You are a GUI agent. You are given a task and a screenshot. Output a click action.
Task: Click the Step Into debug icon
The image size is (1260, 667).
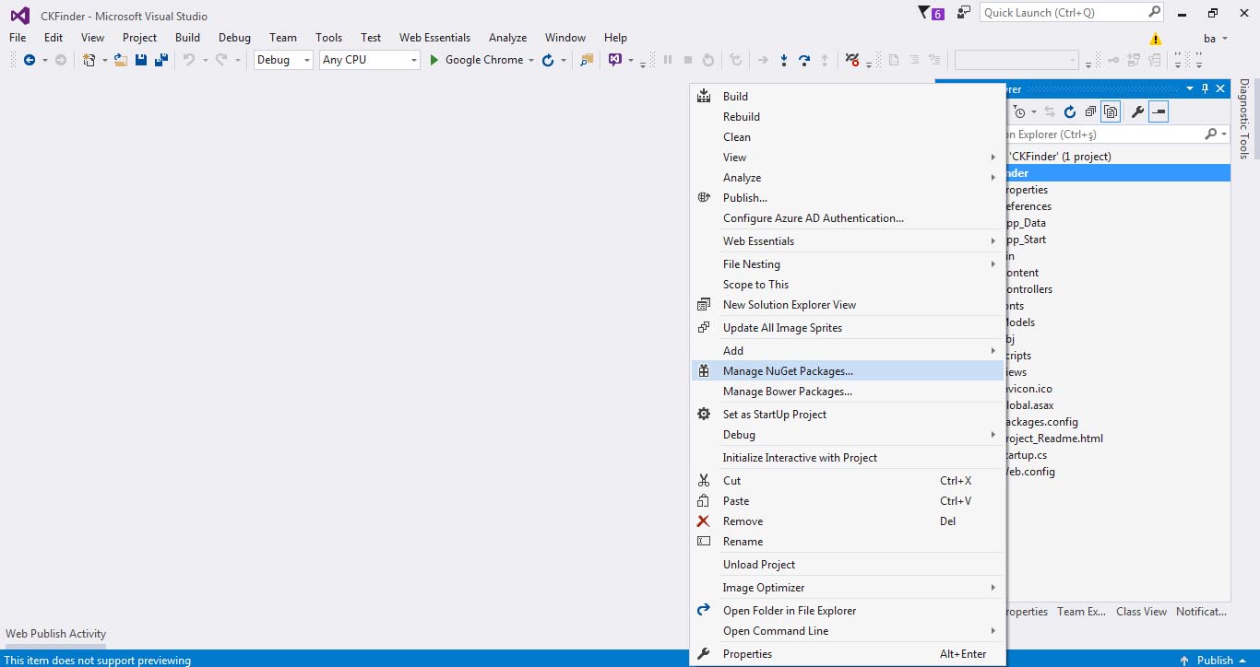(x=784, y=60)
